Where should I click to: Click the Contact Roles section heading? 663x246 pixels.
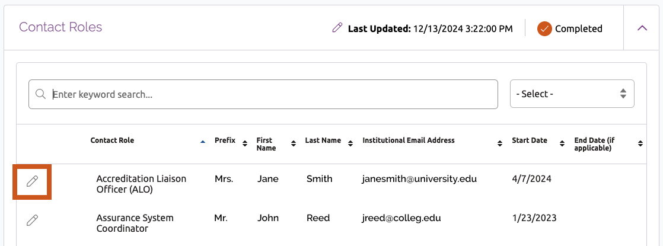click(x=60, y=27)
